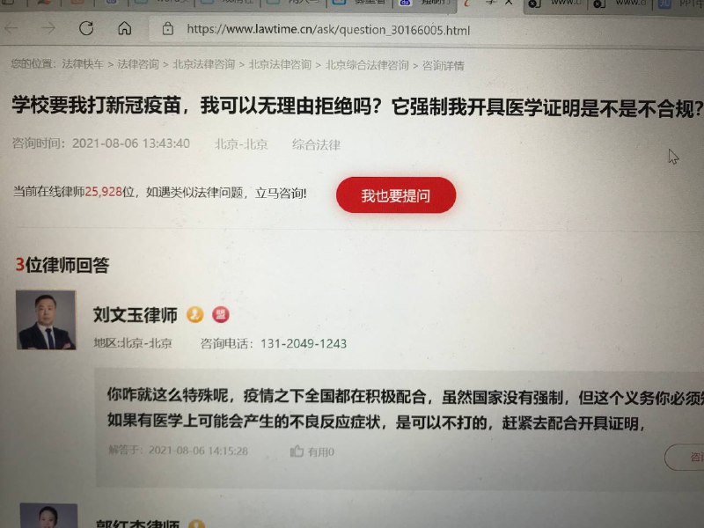Click 刘文玉律师 gold medal badge

pyautogui.click(x=194, y=314)
